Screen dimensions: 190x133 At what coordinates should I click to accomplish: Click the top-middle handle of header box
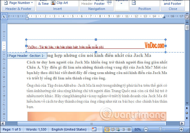point(96,40)
